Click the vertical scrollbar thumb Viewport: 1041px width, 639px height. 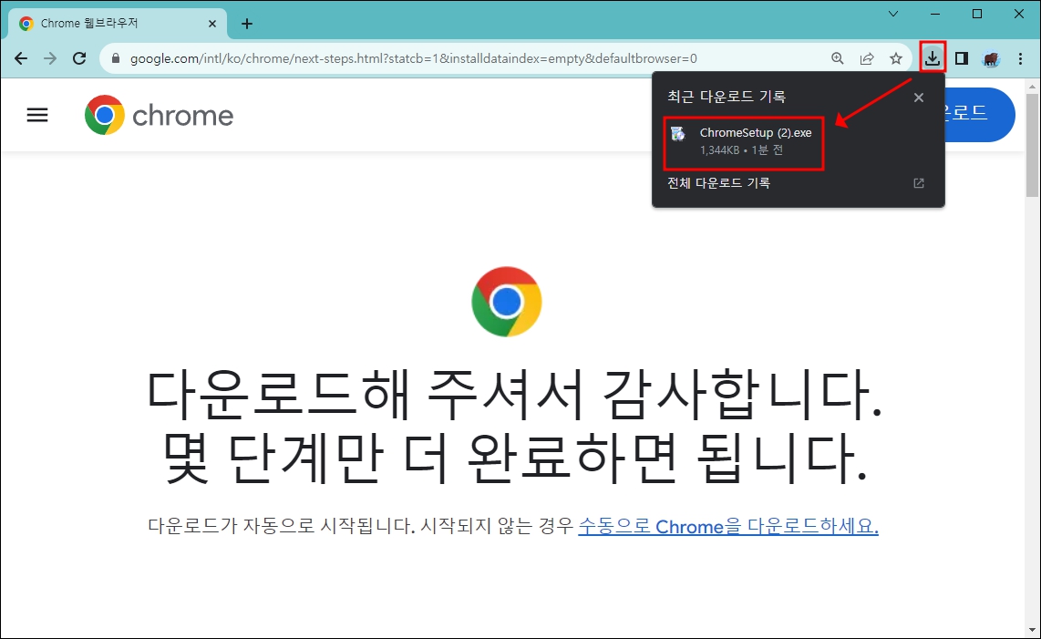[x=1033, y=145]
